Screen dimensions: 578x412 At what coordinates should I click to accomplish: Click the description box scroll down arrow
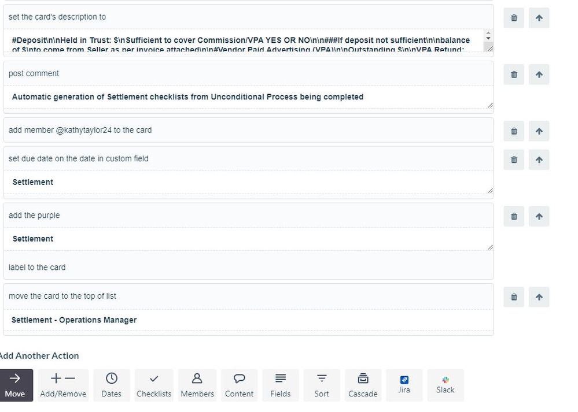tap(488, 38)
